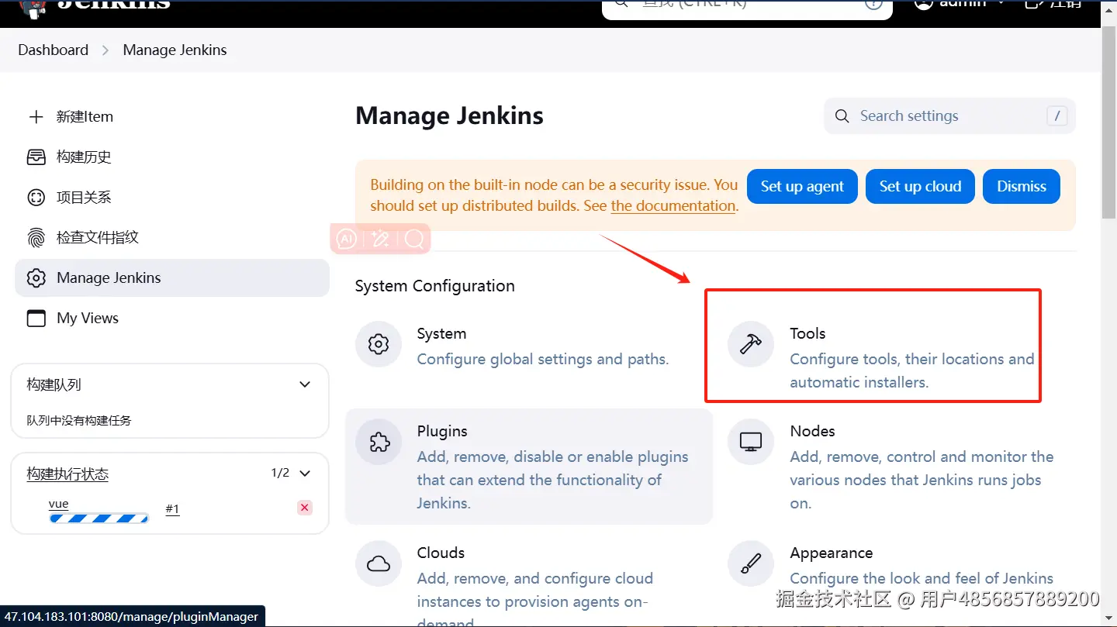The image size is (1117, 627).
Task: Click the "1/2" executor count
Action: point(280,473)
